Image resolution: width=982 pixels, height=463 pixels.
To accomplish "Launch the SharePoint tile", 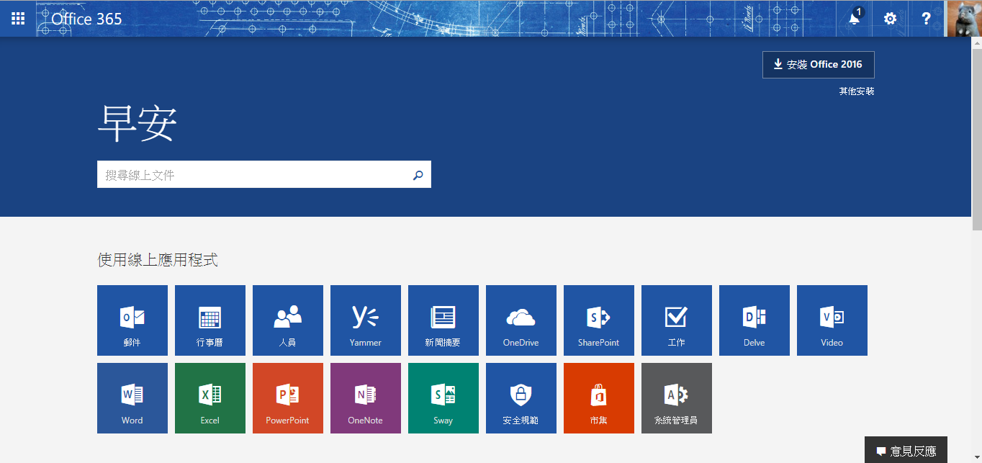I will point(599,320).
